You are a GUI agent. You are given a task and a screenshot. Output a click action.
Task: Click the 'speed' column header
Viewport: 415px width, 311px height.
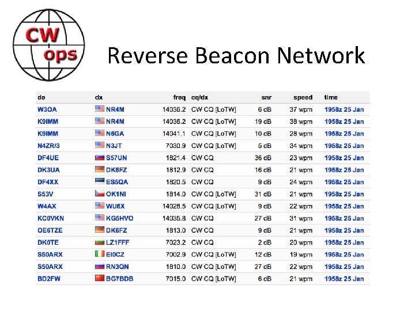click(x=303, y=97)
